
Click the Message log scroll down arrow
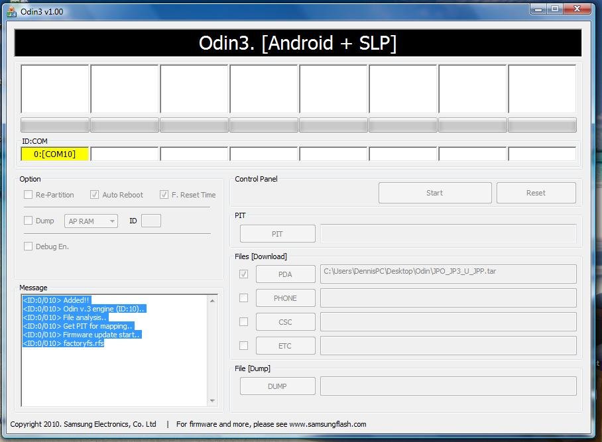coord(212,400)
